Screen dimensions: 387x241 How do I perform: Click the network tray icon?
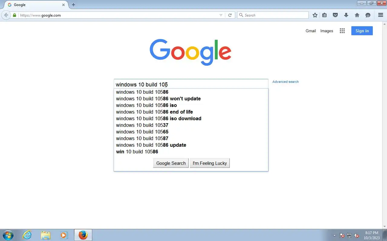coord(349,235)
